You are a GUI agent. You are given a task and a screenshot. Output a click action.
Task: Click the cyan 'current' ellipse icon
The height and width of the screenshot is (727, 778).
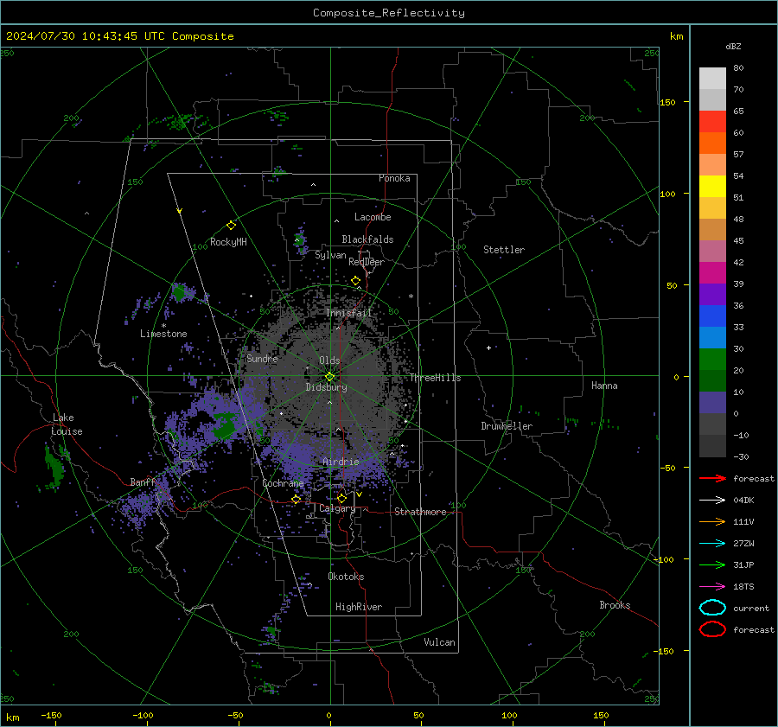coord(712,608)
